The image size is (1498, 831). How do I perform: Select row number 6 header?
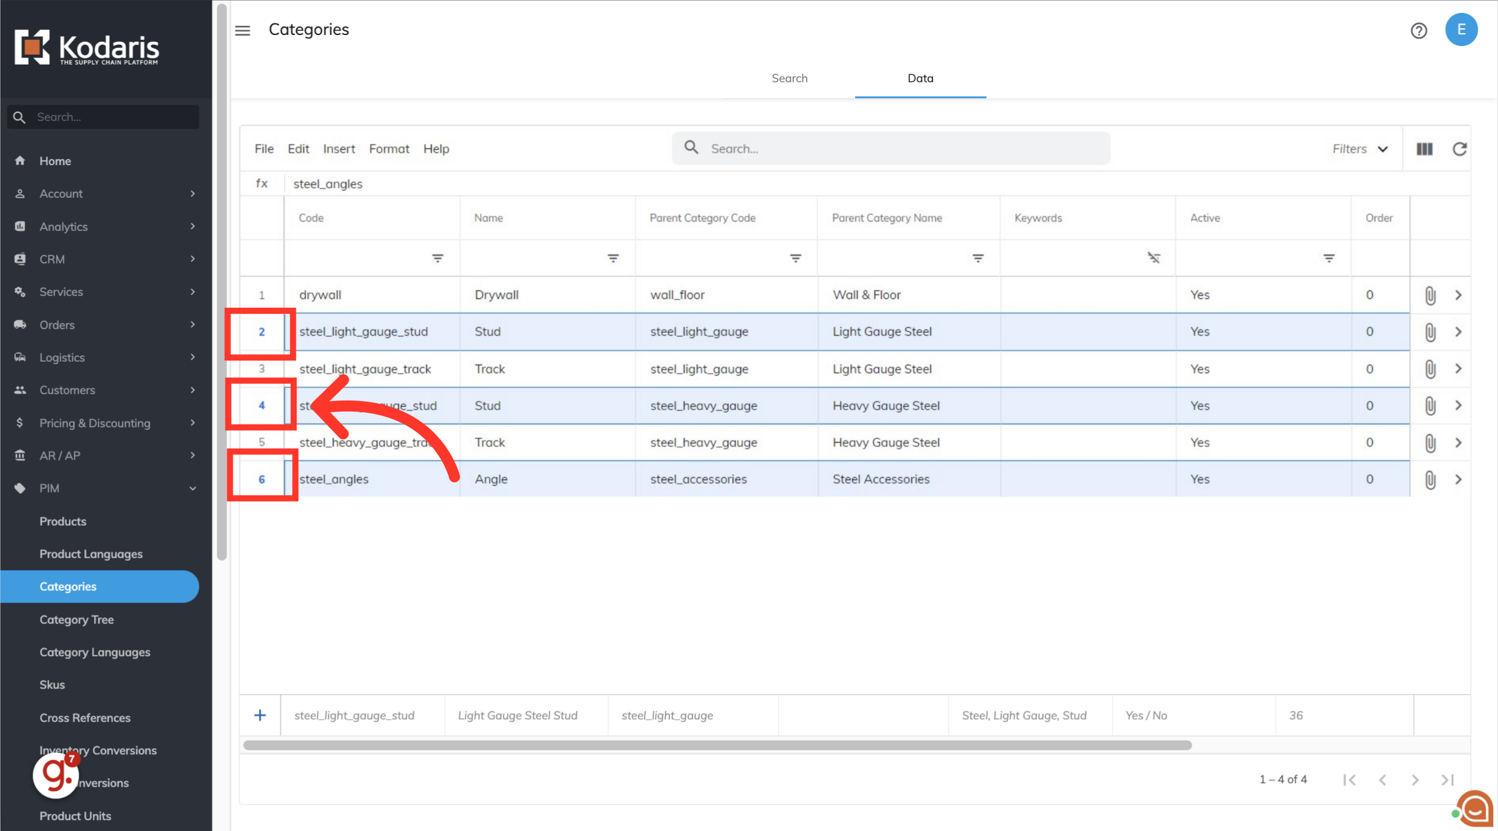[262, 479]
